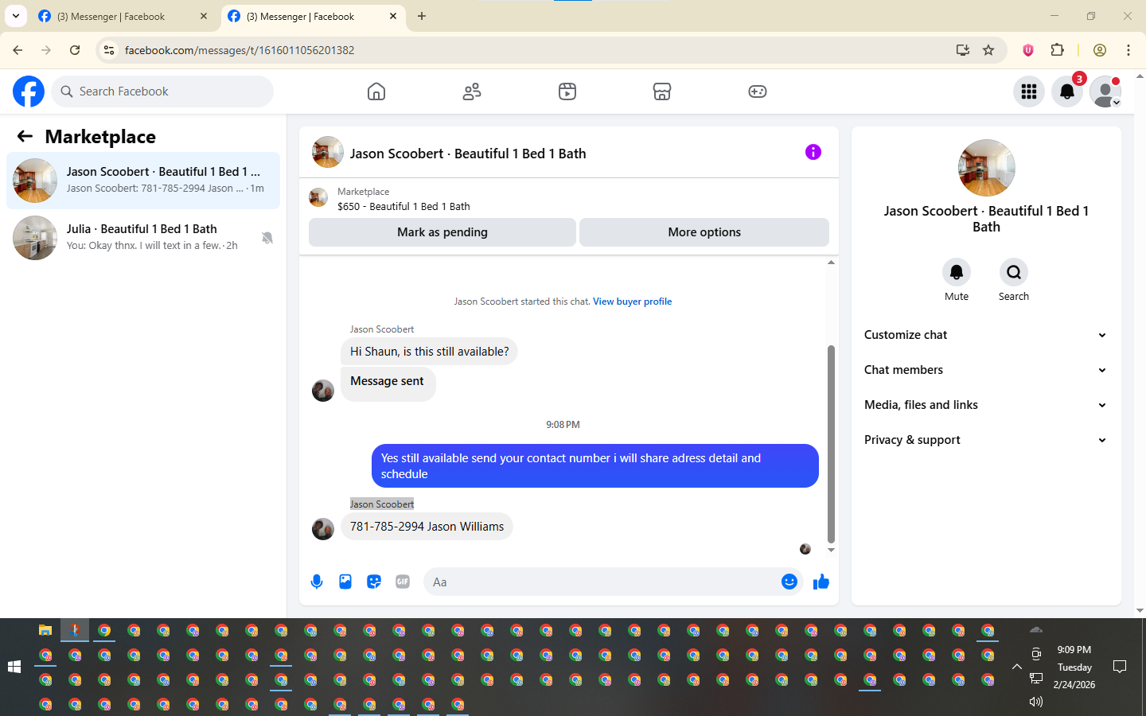Choose a GIF icon
1146x716 pixels.
[x=403, y=582]
